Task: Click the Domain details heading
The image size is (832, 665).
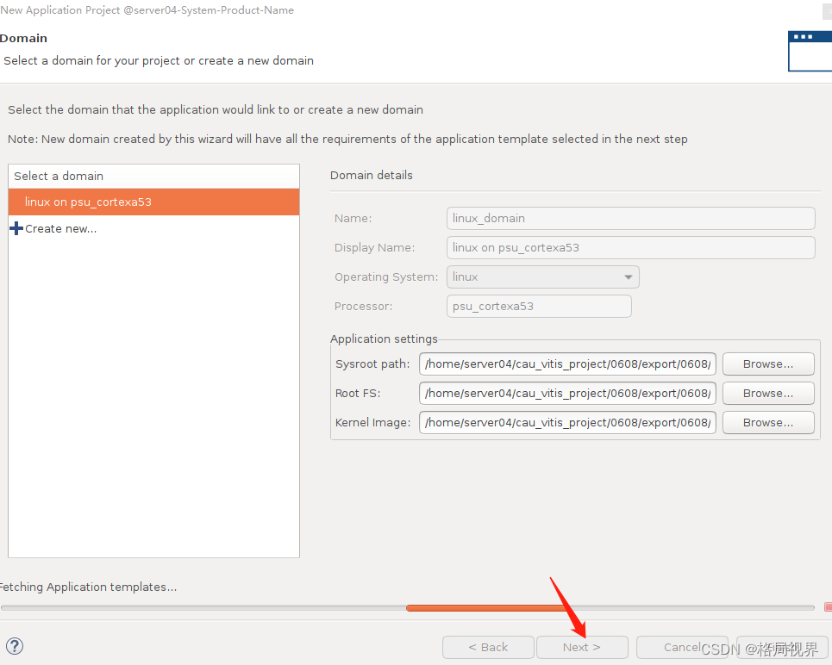Action: [372, 175]
